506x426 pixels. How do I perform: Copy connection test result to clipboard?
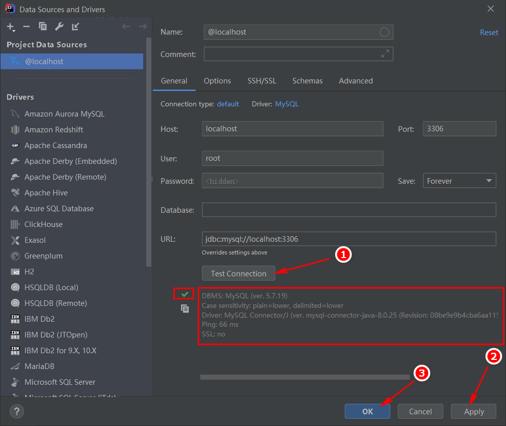tap(185, 309)
